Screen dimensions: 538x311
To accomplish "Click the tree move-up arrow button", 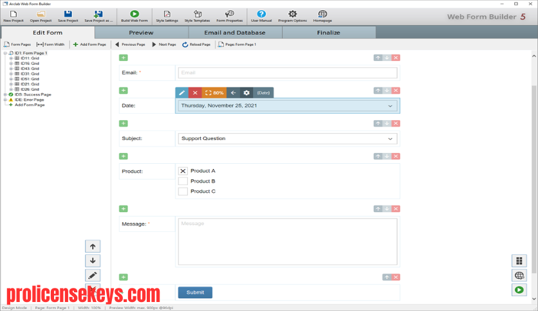I will click(x=93, y=246).
